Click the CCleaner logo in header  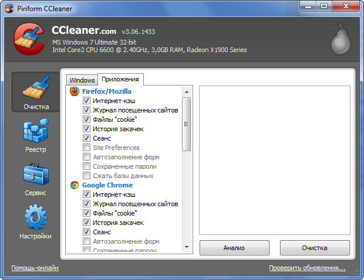(29, 39)
